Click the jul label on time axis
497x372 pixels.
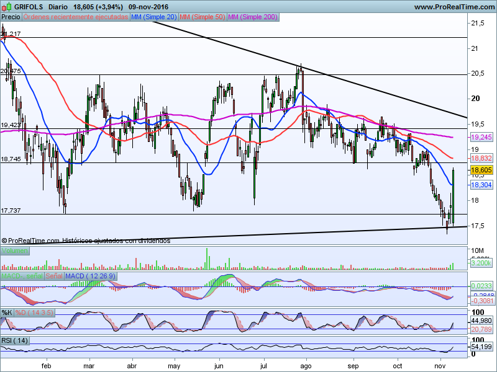click(263, 366)
